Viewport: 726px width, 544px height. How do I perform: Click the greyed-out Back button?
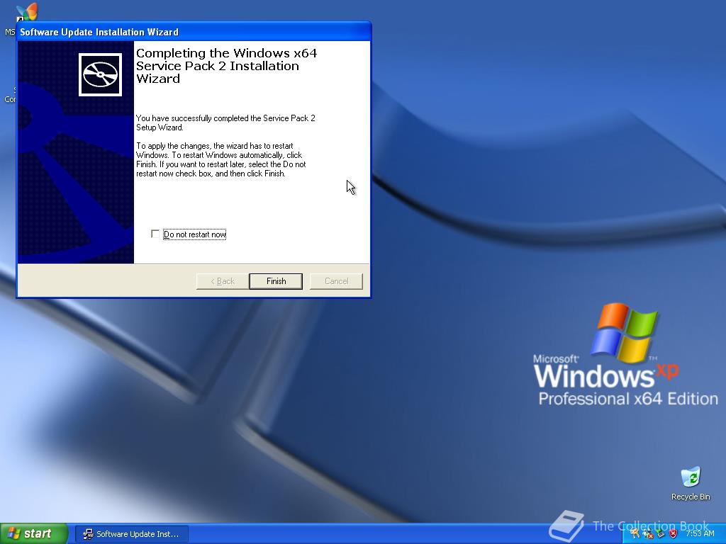pos(222,280)
